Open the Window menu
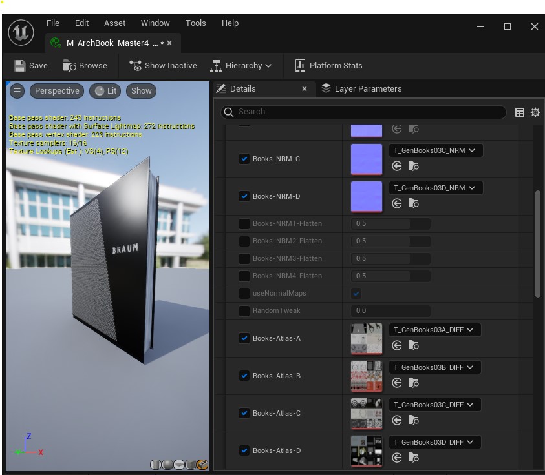The width and height of the screenshot is (545, 475). pyautogui.click(x=155, y=23)
